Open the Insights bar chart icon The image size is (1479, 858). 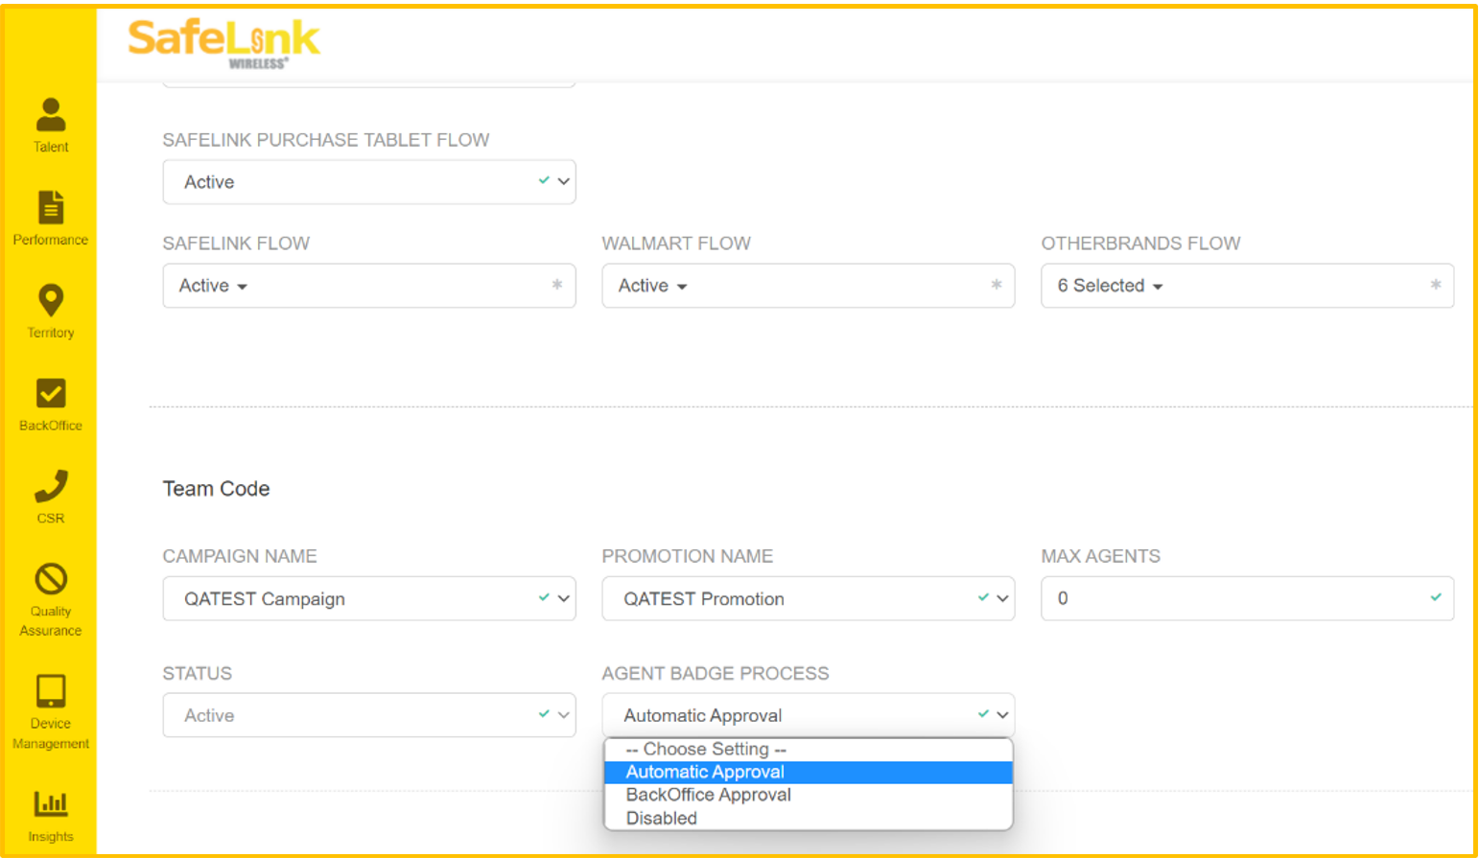coord(51,803)
